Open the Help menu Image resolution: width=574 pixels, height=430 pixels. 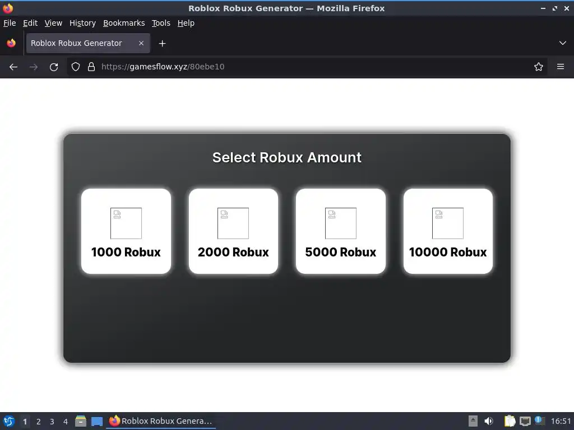coord(186,23)
